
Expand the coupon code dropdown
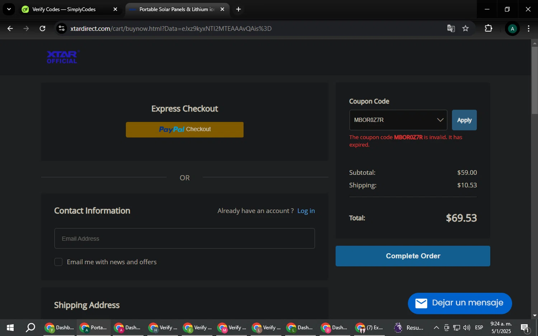click(x=440, y=120)
